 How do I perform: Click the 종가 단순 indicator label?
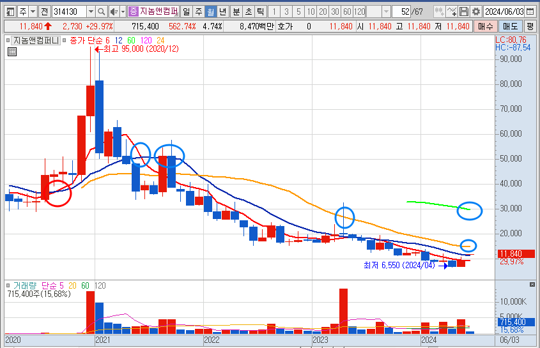86,41
